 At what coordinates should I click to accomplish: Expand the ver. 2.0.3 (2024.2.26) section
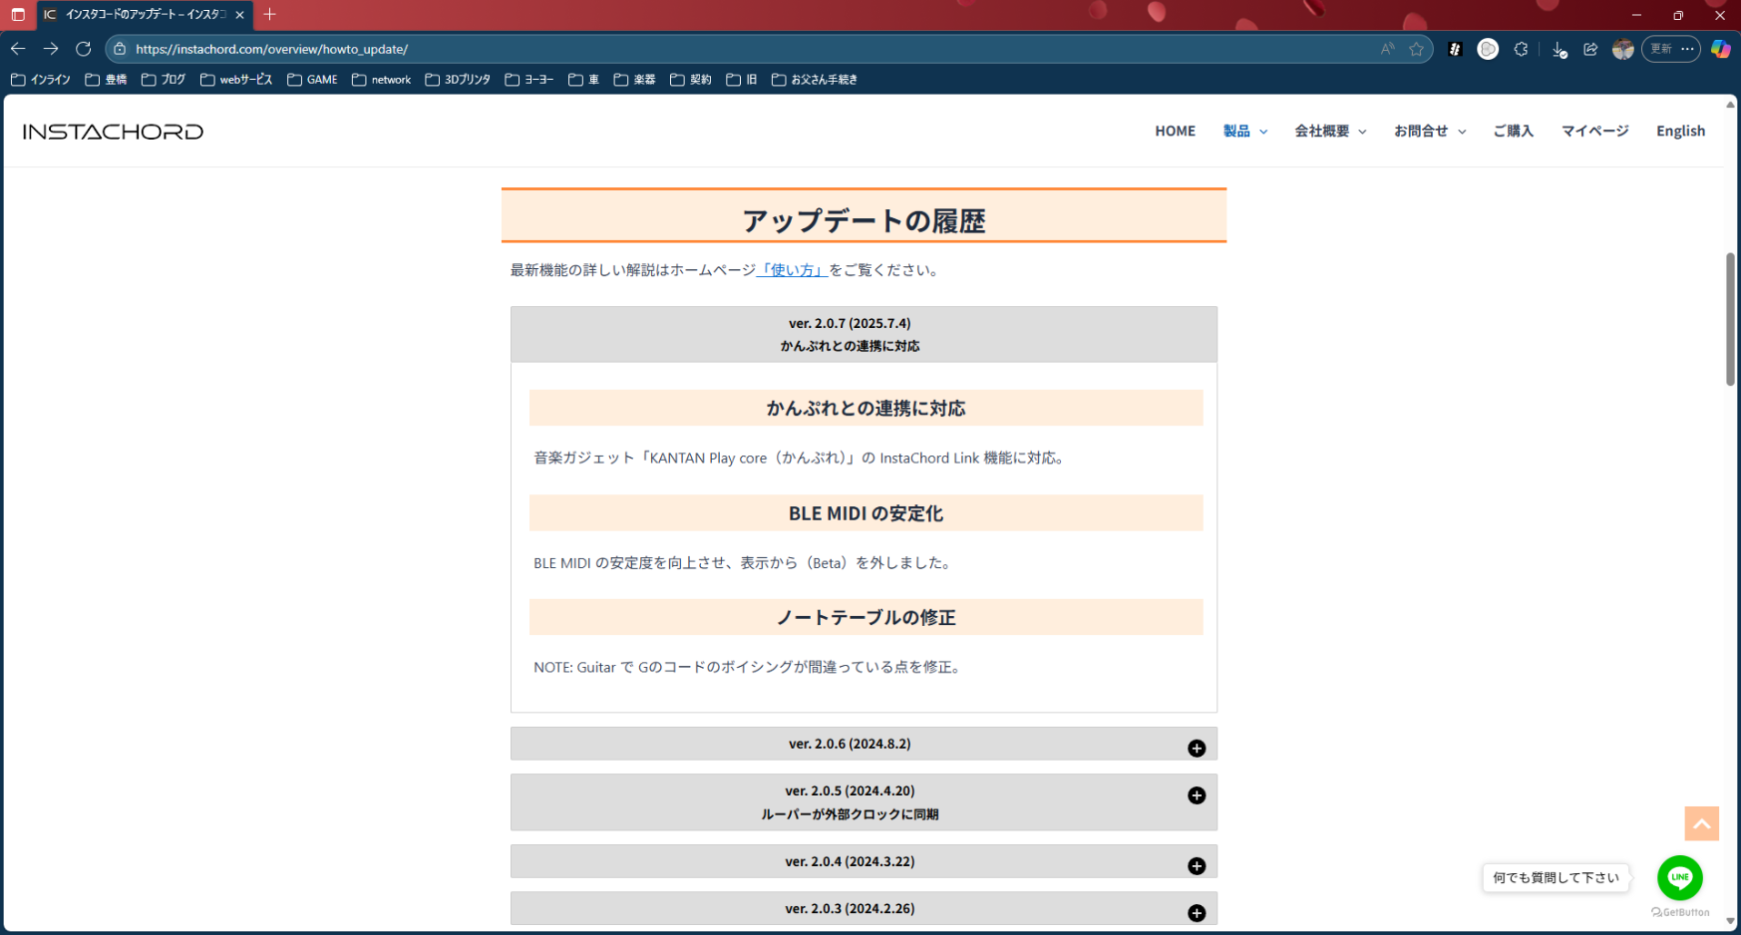point(864,908)
